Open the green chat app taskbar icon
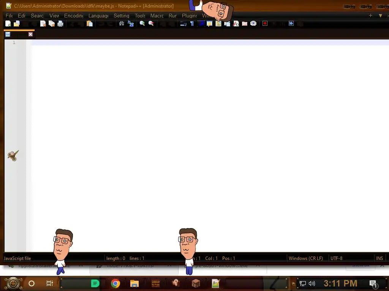389x291 pixels. pyautogui.click(x=95, y=283)
